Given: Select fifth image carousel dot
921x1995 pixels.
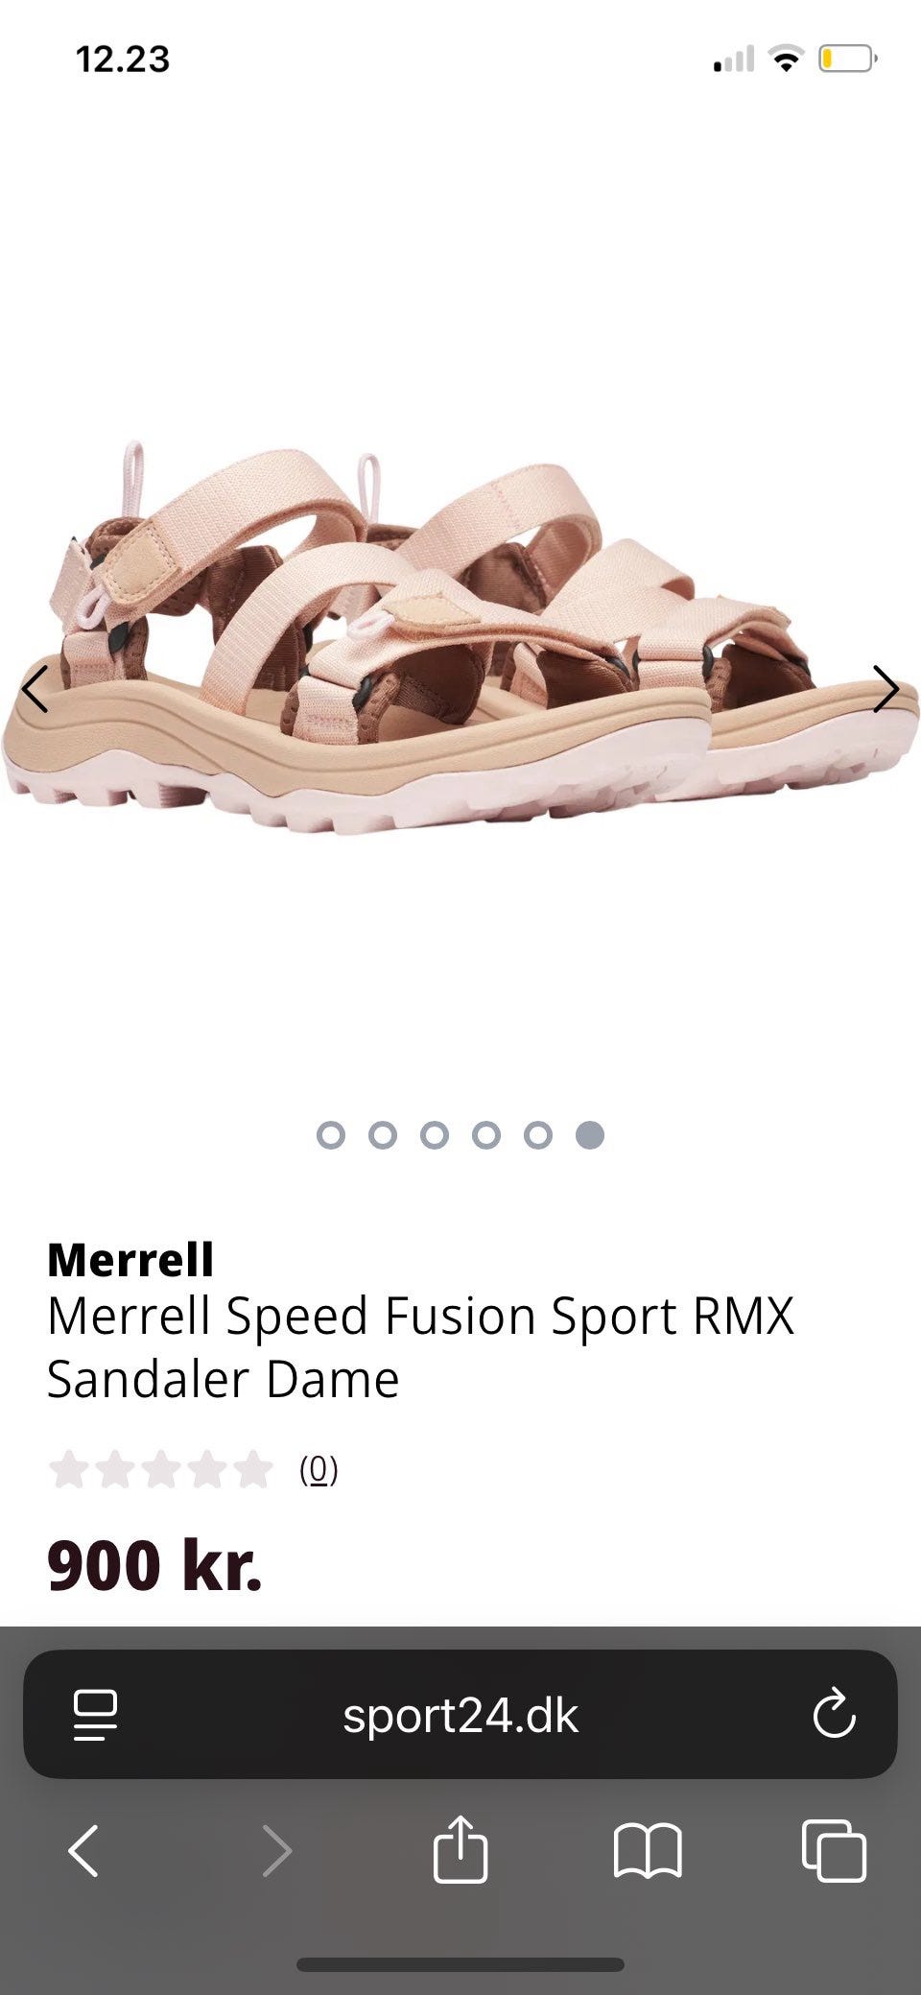Looking at the screenshot, I should tap(538, 1135).
